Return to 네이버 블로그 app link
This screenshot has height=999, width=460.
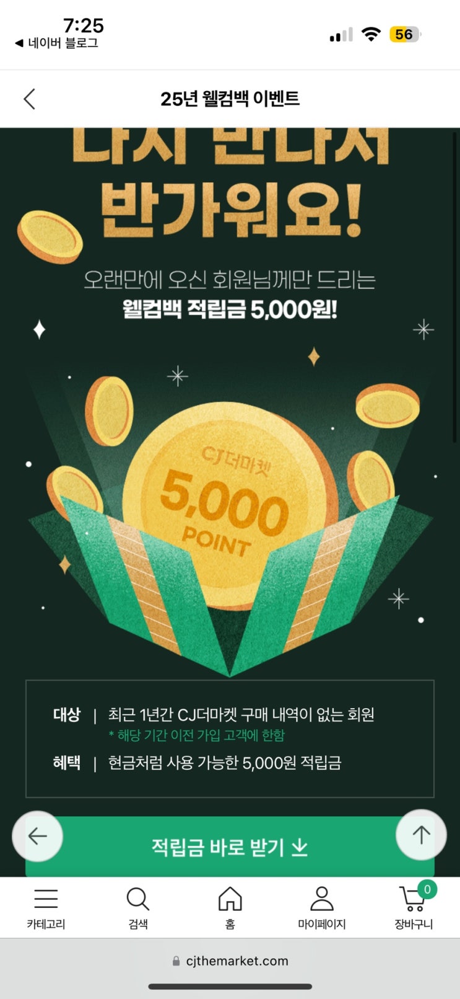click(x=56, y=43)
